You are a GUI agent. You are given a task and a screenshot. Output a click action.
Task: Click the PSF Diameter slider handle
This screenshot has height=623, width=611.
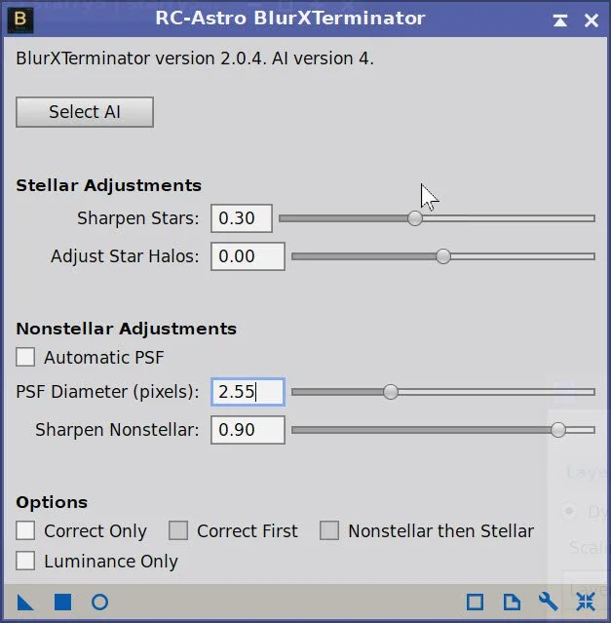391,392
